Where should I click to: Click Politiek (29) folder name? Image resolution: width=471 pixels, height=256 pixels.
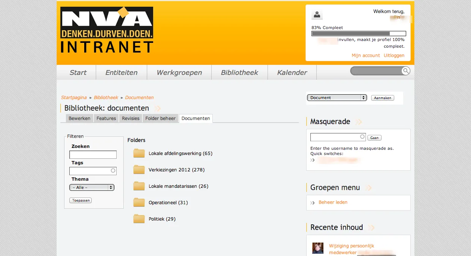point(162,219)
